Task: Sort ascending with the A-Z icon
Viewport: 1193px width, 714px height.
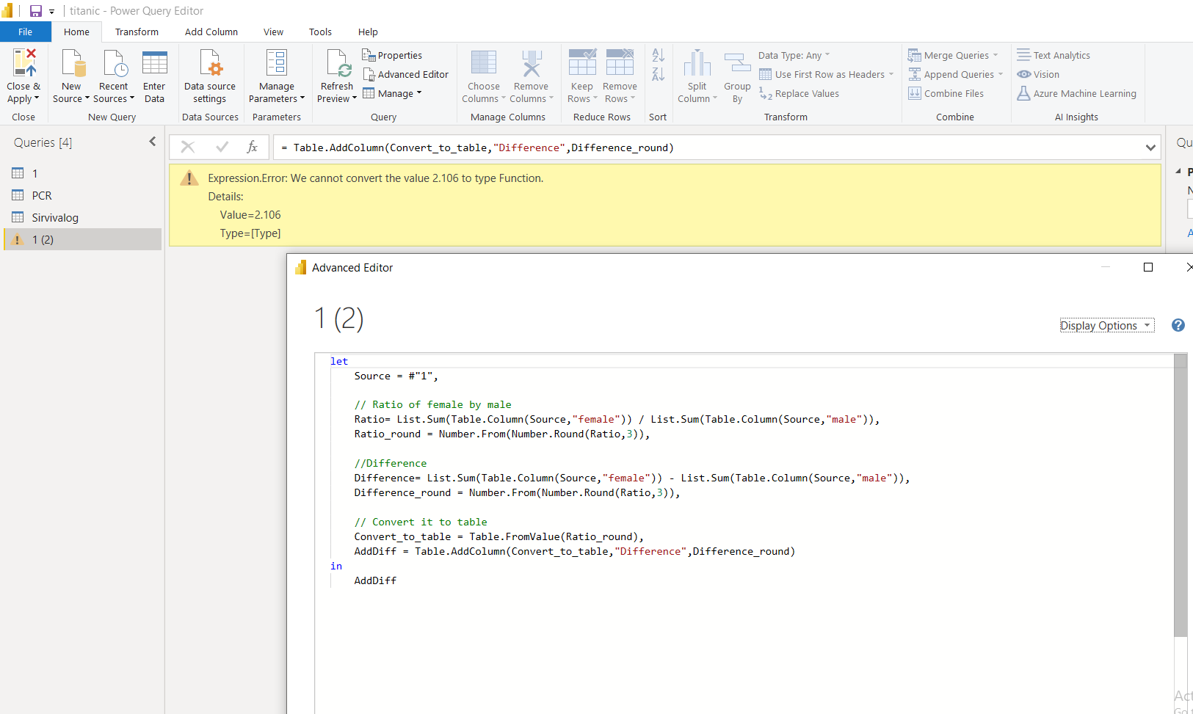Action: pyautogui.click(x=659, y=55)
